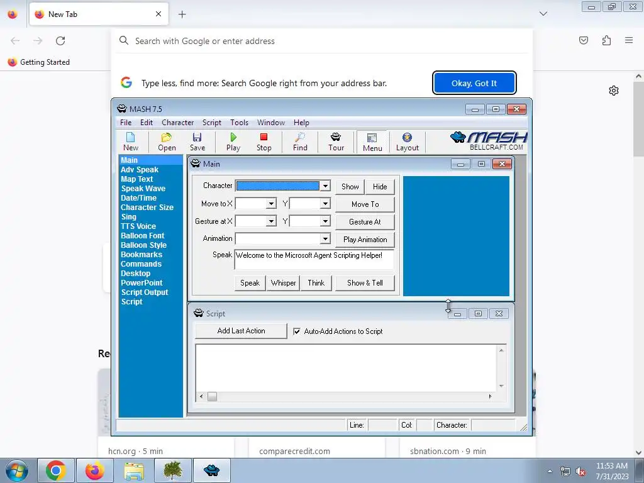The image size is (644, 483).
Task: Open a script with the Open toolbar icon
Action: coord(167,142)
